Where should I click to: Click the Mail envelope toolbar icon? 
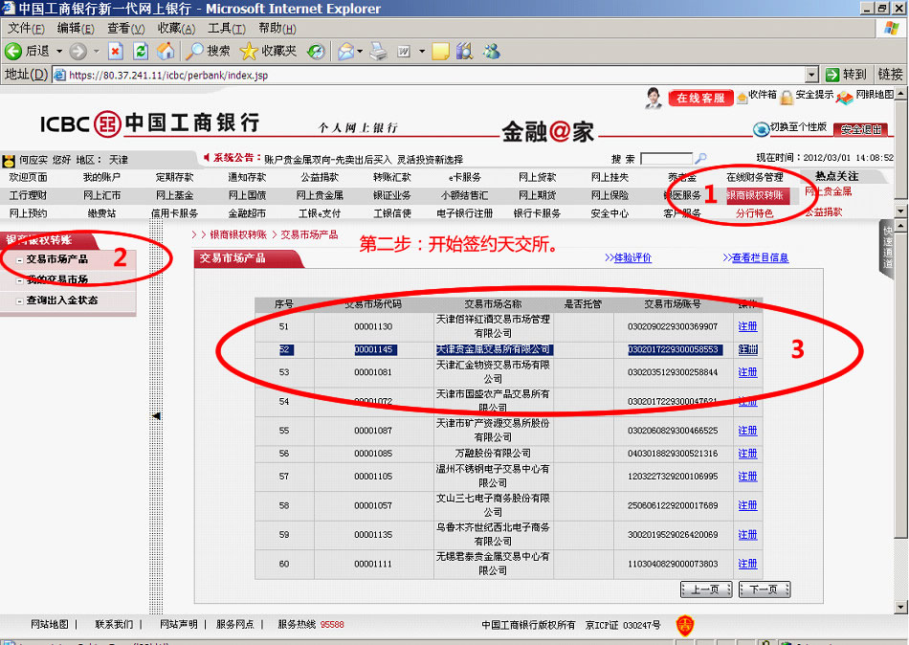pos(345,52)
